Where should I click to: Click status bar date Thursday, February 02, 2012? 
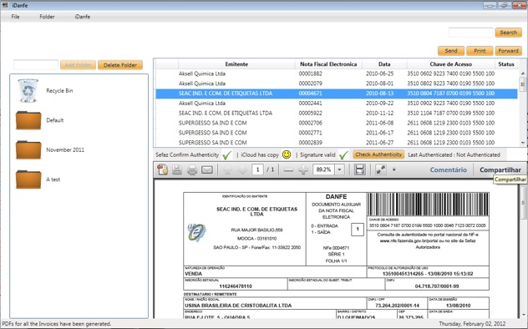point(472,324)
